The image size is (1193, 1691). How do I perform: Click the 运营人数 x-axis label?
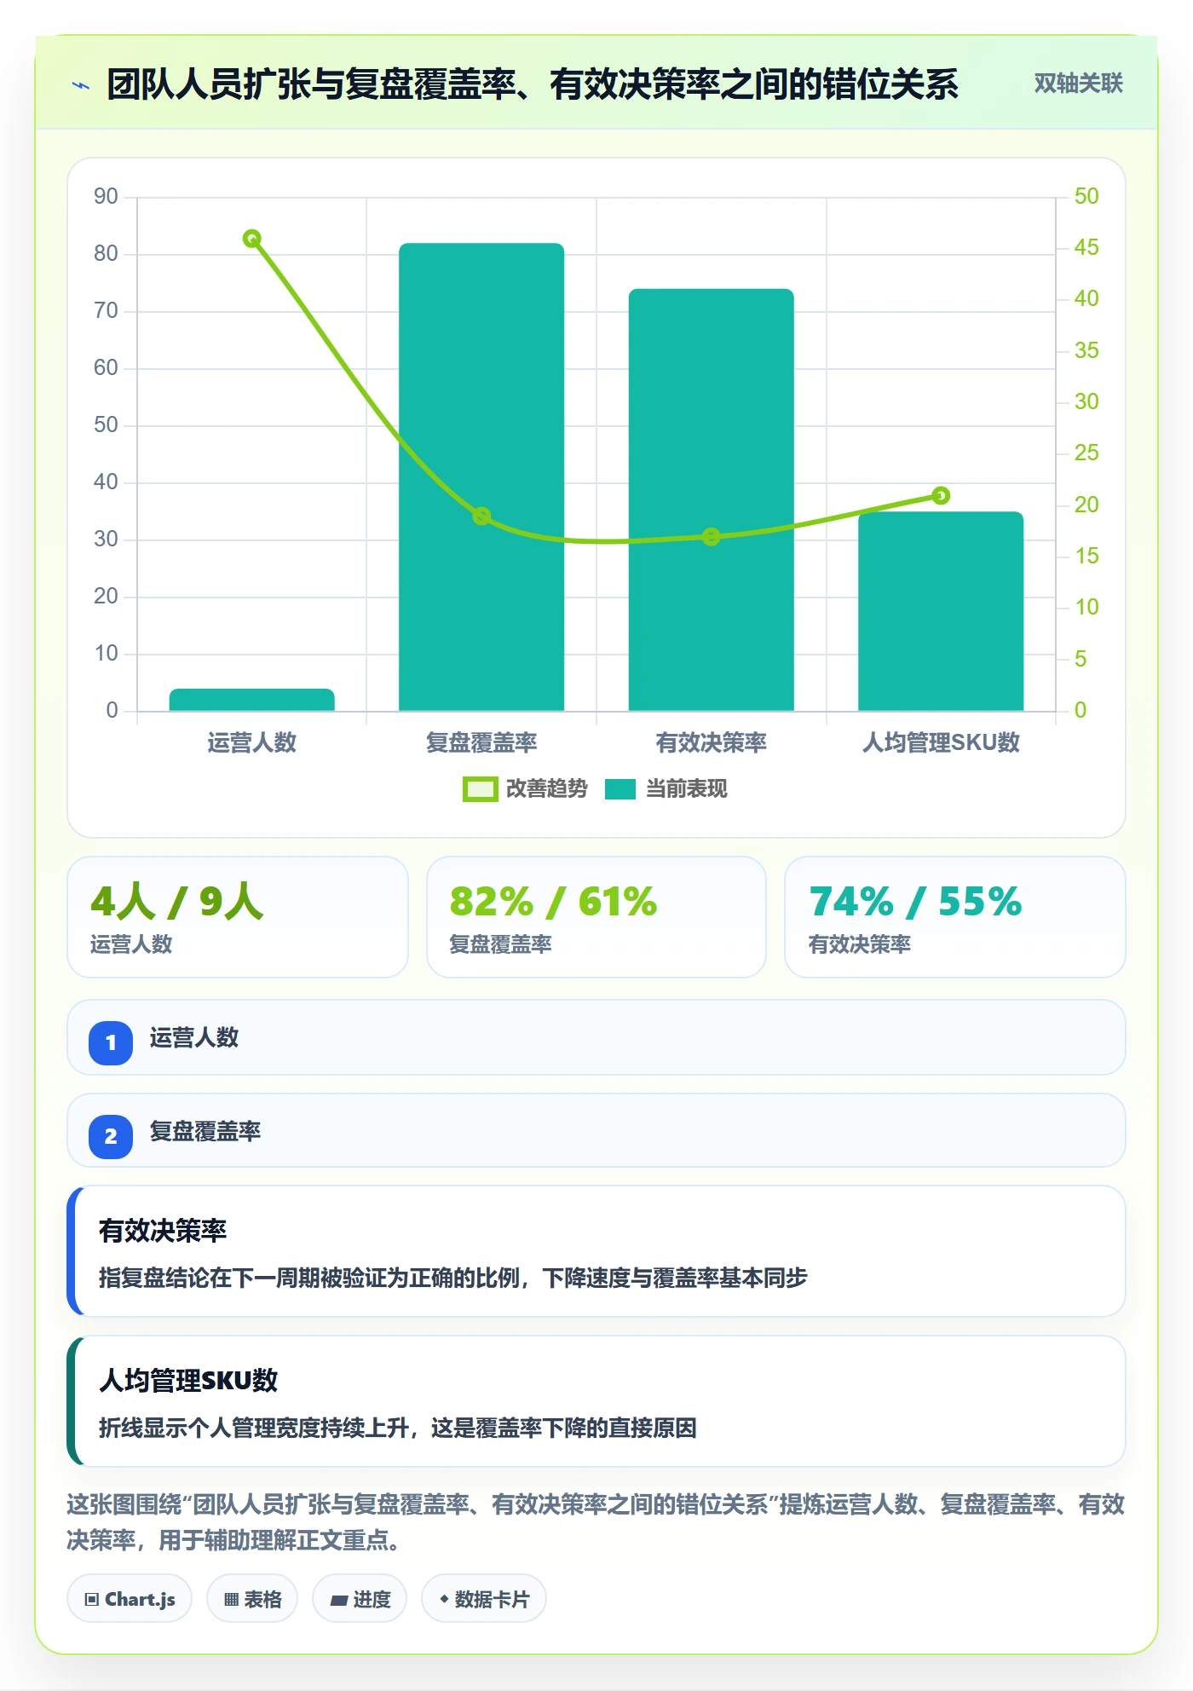point(252,742)
